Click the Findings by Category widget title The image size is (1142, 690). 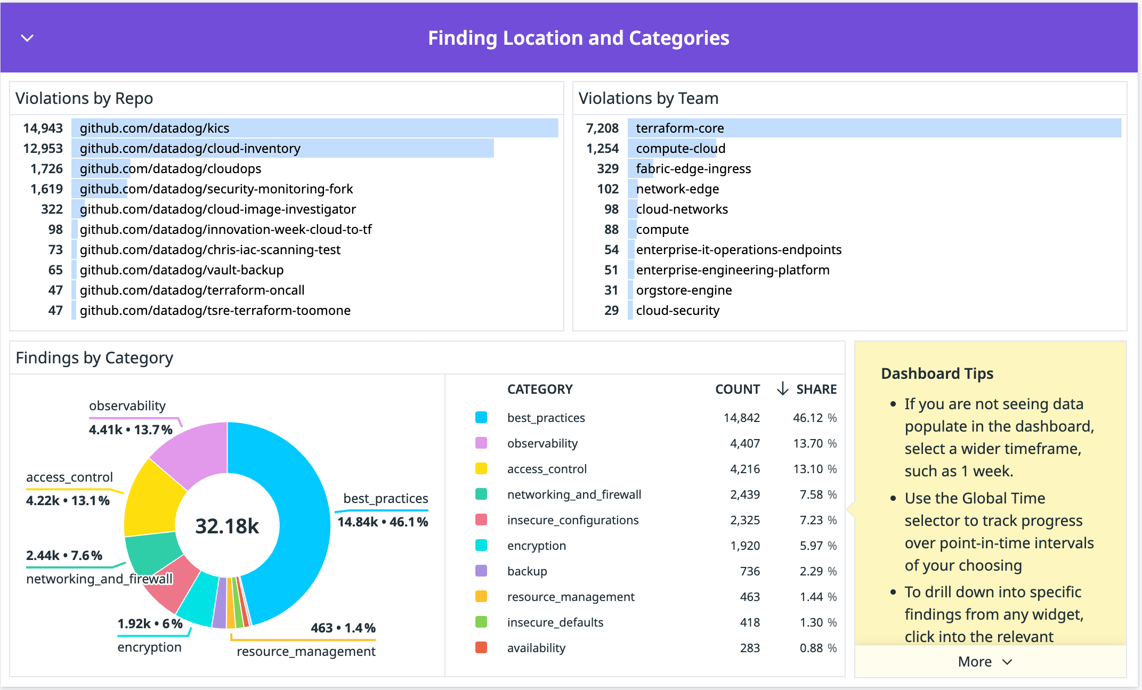tap(94, 358)
